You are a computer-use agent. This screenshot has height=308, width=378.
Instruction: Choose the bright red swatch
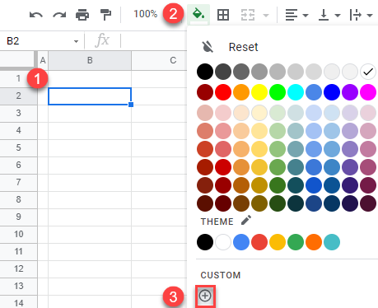coord(223,92)
